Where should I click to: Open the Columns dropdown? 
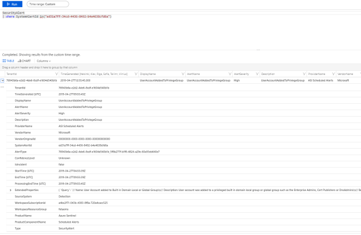[44, 61]
